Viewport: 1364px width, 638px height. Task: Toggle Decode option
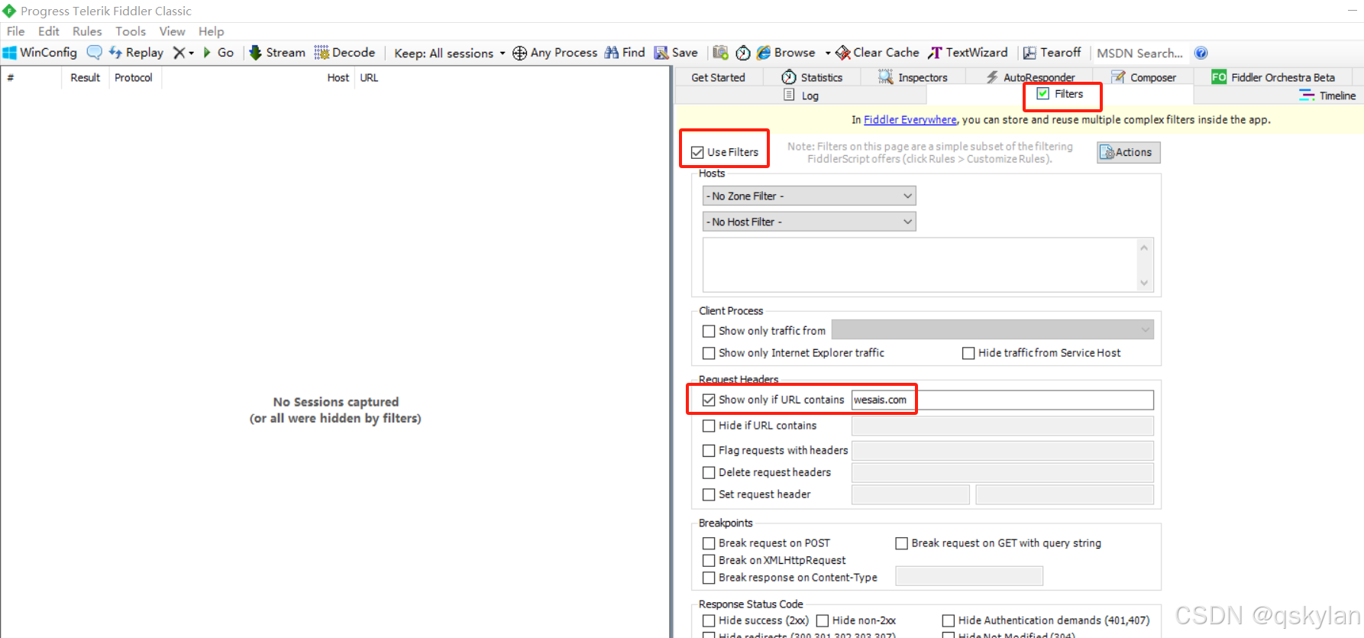(344, 53)
